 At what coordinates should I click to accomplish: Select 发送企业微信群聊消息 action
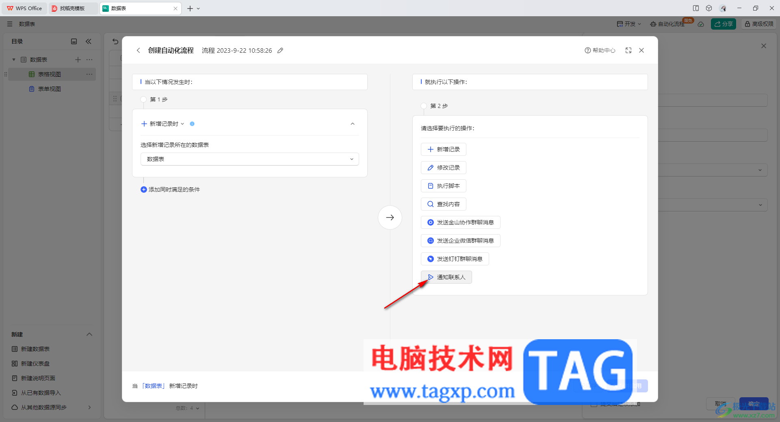[x=461, y=241]
